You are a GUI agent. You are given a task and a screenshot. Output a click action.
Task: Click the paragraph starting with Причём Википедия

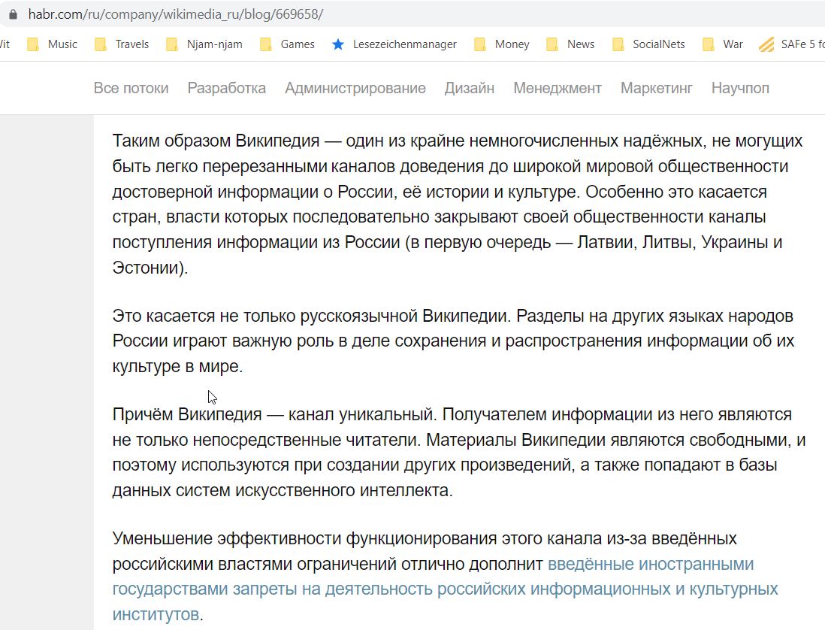[x=459, y=453]
